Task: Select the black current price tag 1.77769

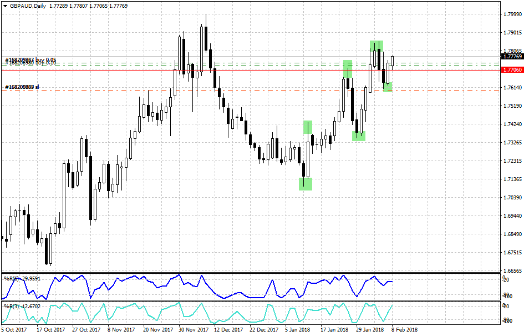Action: 512,57
